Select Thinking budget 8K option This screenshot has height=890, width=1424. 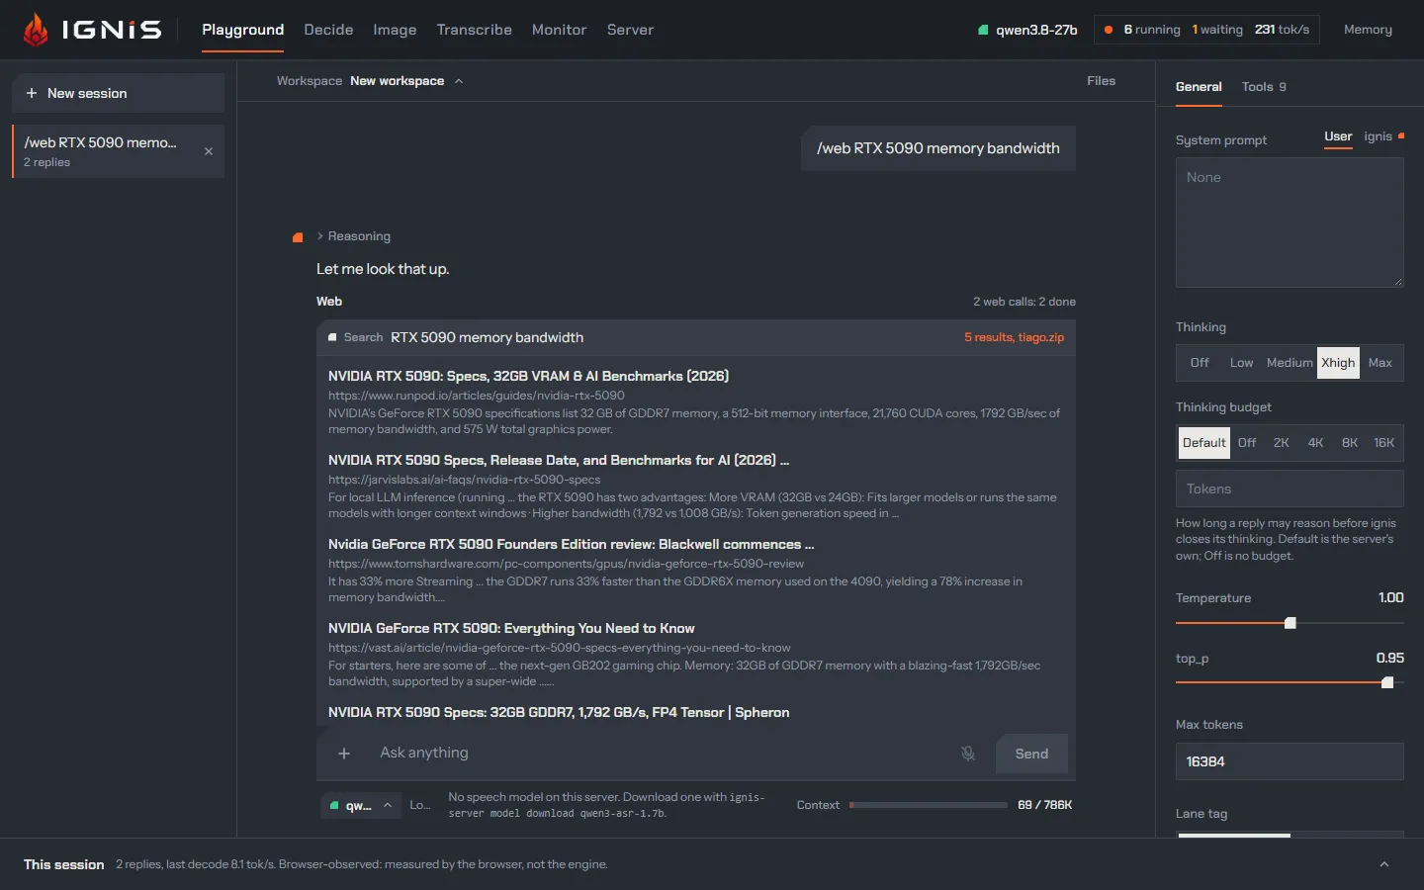coord(1350,443)
